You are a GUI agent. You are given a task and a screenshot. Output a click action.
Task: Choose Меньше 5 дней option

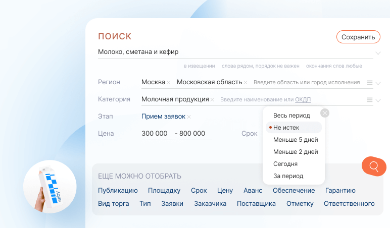pos(295,140)
